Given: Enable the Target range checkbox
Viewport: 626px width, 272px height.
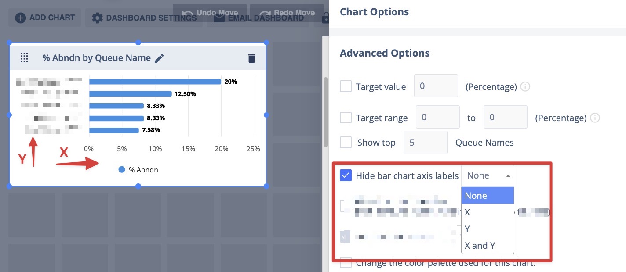Looking at the screenshot, I should pyautogui.click(x=346, y=118).
